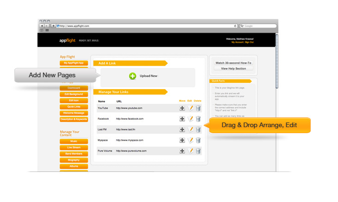Click the move icon for Facebook row
This screenshot has width=338, height=202.
click(x=182, y=119)
